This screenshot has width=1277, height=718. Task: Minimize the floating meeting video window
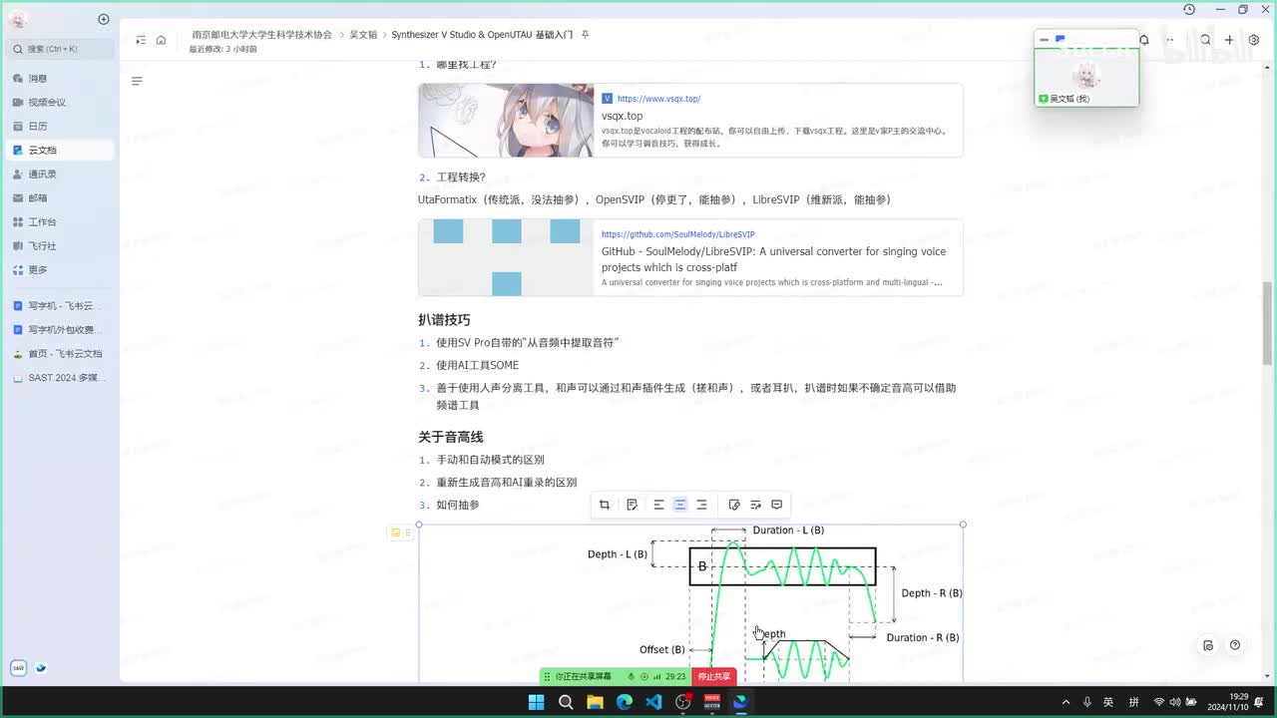pyautogui.click(x=1045, y=40)
